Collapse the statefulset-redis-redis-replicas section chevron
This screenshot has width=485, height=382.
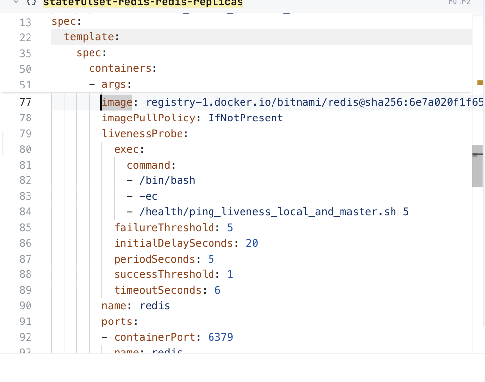[x=16, y=2]
